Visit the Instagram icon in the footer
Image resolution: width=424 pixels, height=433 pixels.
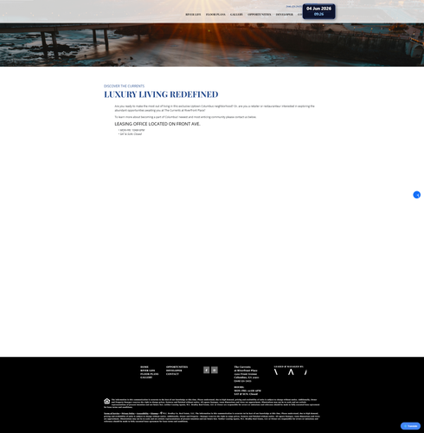point(215,370)
